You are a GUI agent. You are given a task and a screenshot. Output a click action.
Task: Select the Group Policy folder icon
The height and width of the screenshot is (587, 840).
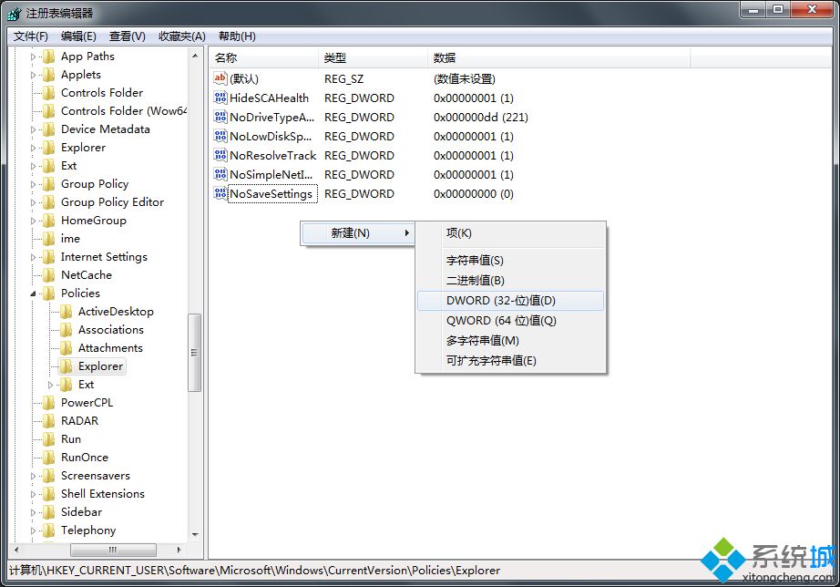pos(49,184)
